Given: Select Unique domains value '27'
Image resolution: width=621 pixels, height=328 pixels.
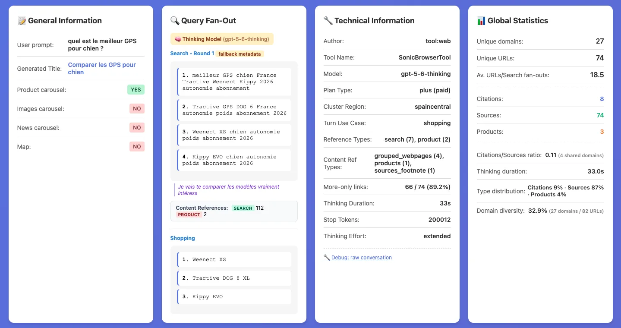Looking at the screenshot, I should [x=600, y=41].
